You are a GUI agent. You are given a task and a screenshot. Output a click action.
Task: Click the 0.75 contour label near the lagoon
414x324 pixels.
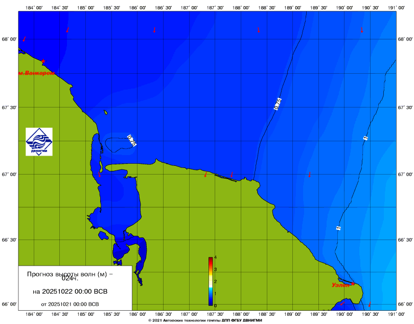(x=132, y=141)
